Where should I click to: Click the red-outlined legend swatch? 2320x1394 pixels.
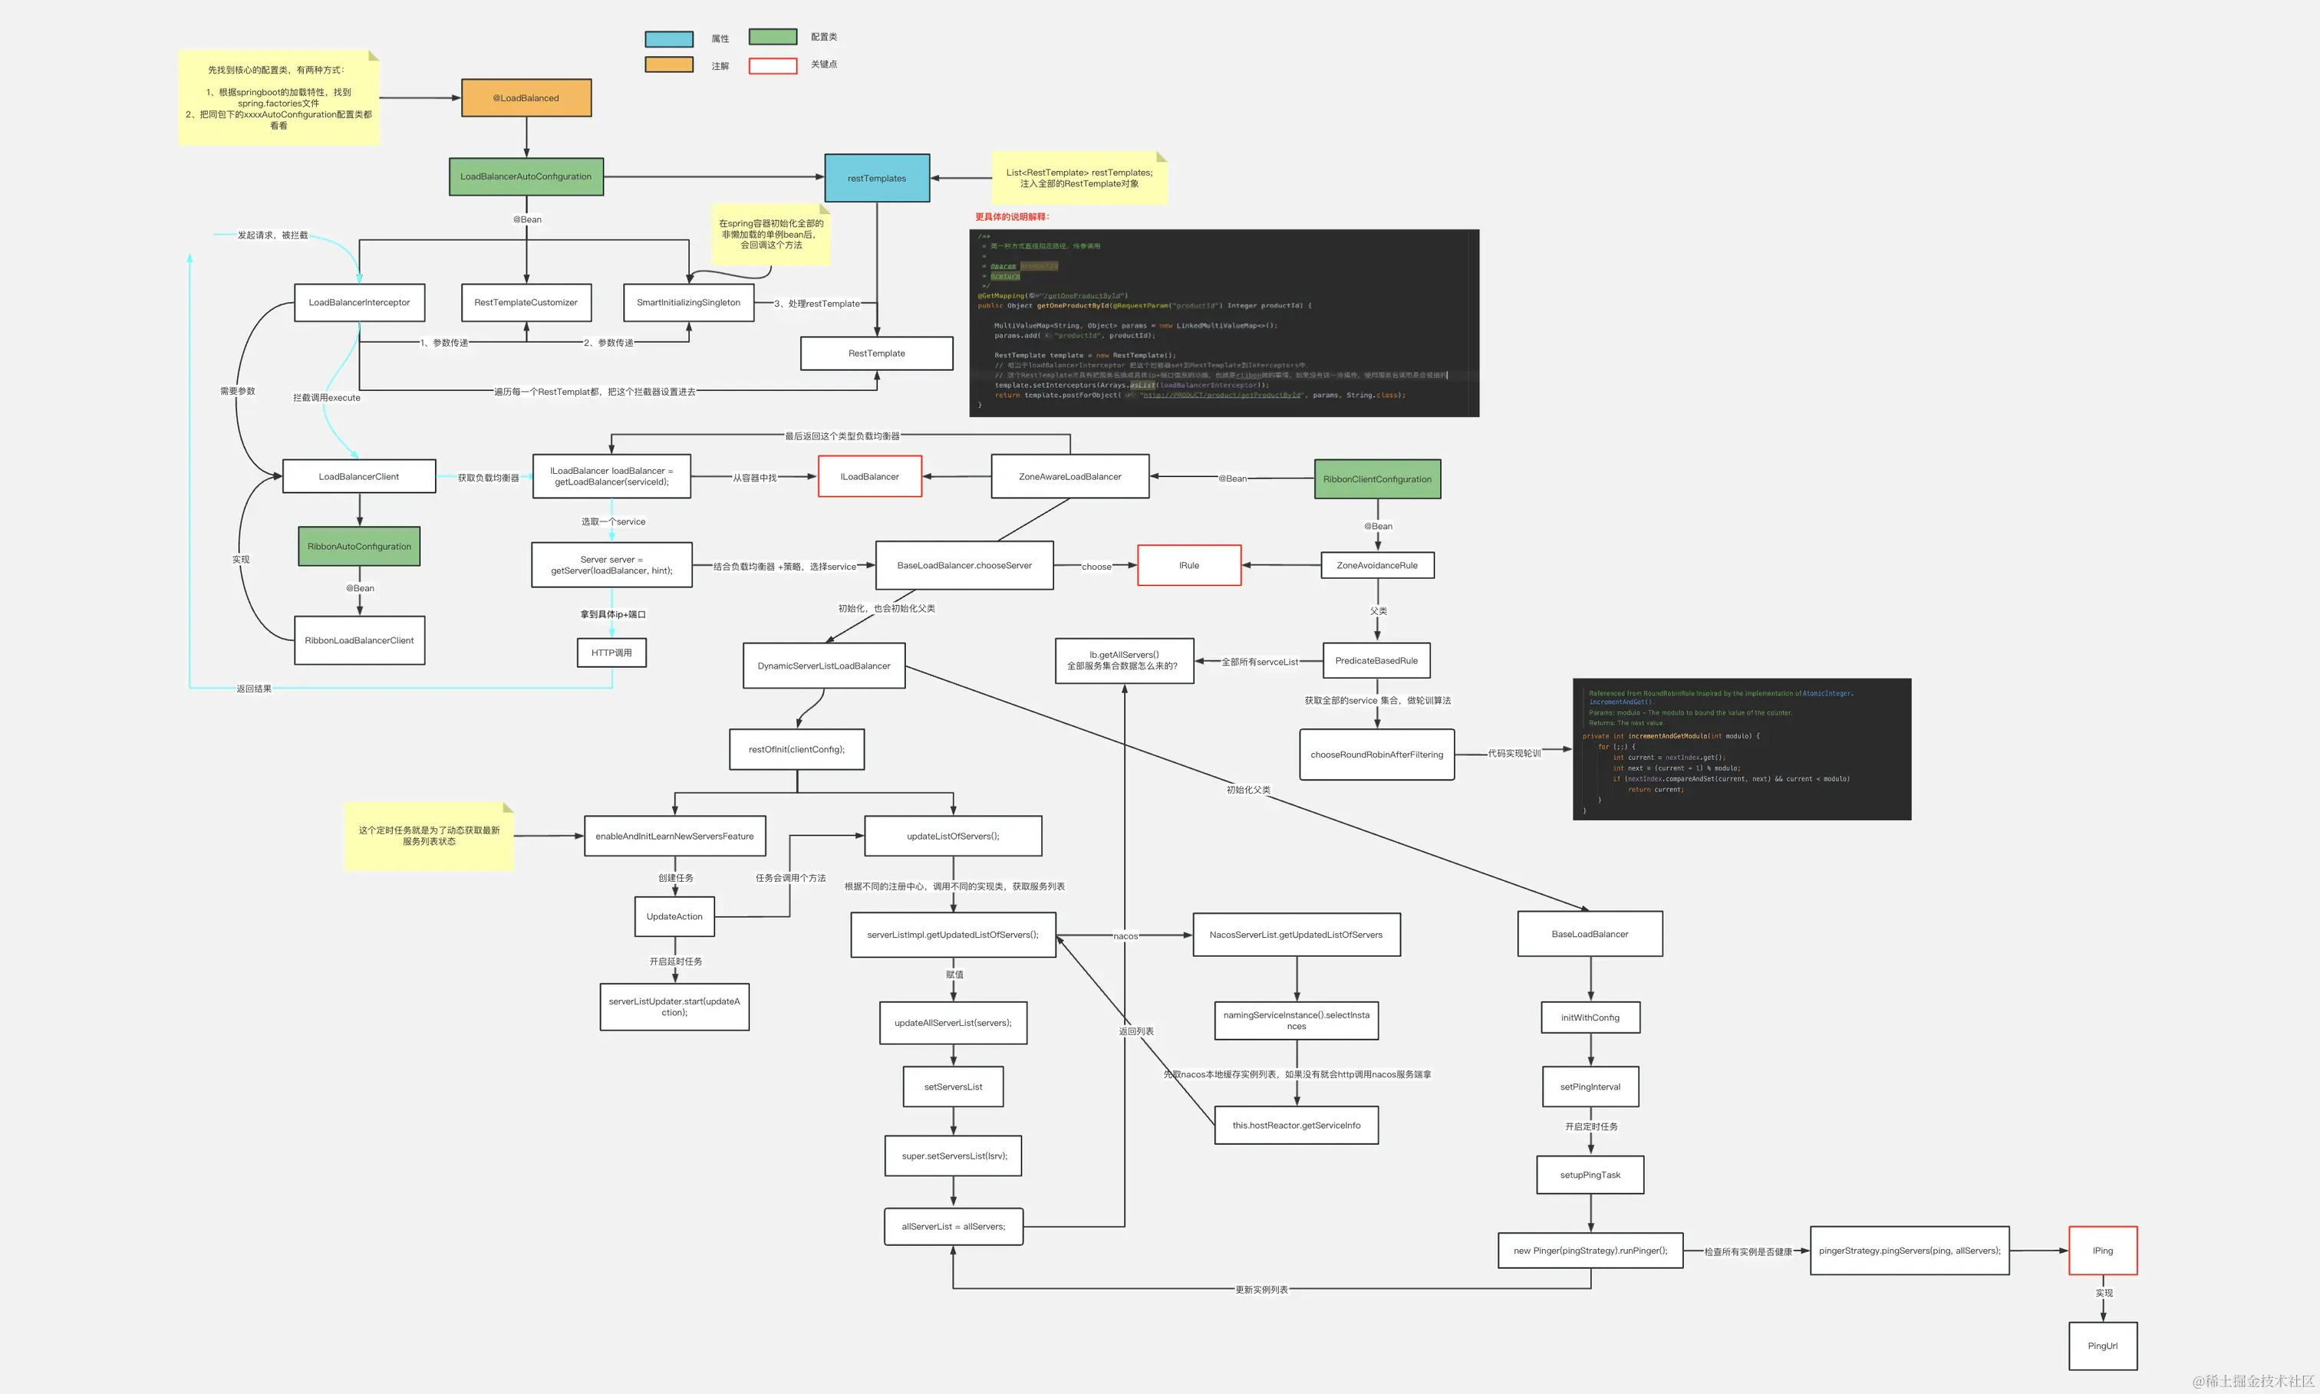[772, 65]
